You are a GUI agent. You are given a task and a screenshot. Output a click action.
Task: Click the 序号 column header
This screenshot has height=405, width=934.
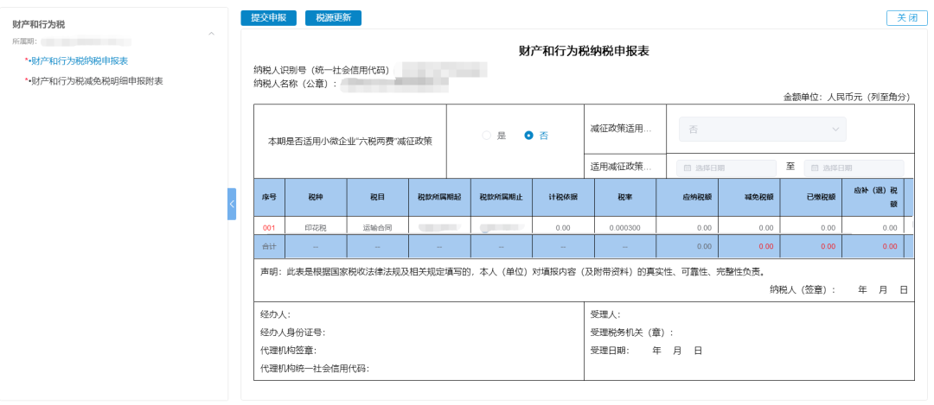(269, 197)
